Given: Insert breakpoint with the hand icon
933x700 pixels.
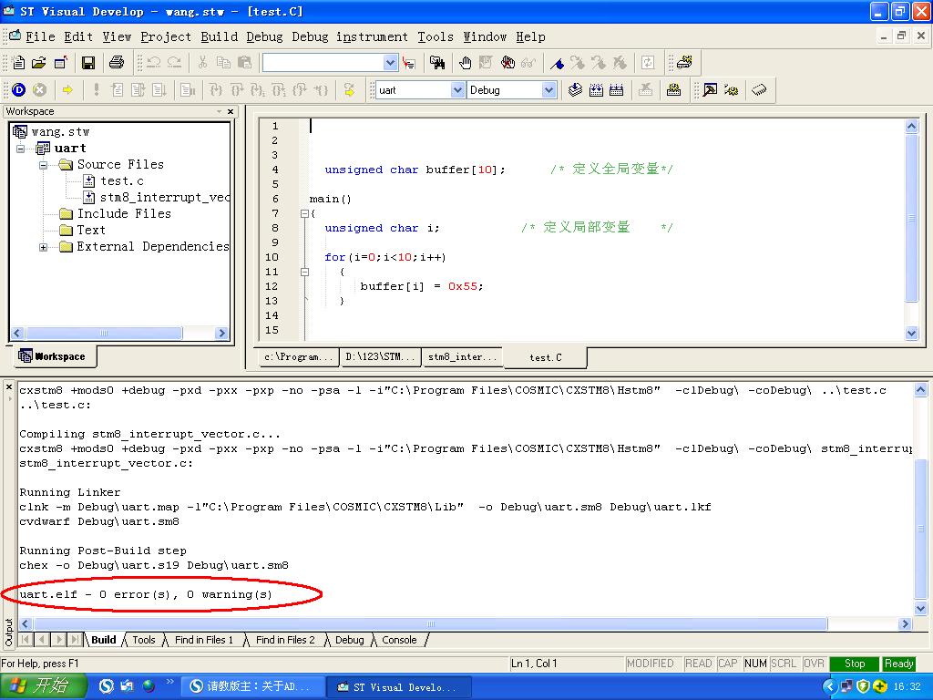Looking at the screenshot, I should coord(465,63).
